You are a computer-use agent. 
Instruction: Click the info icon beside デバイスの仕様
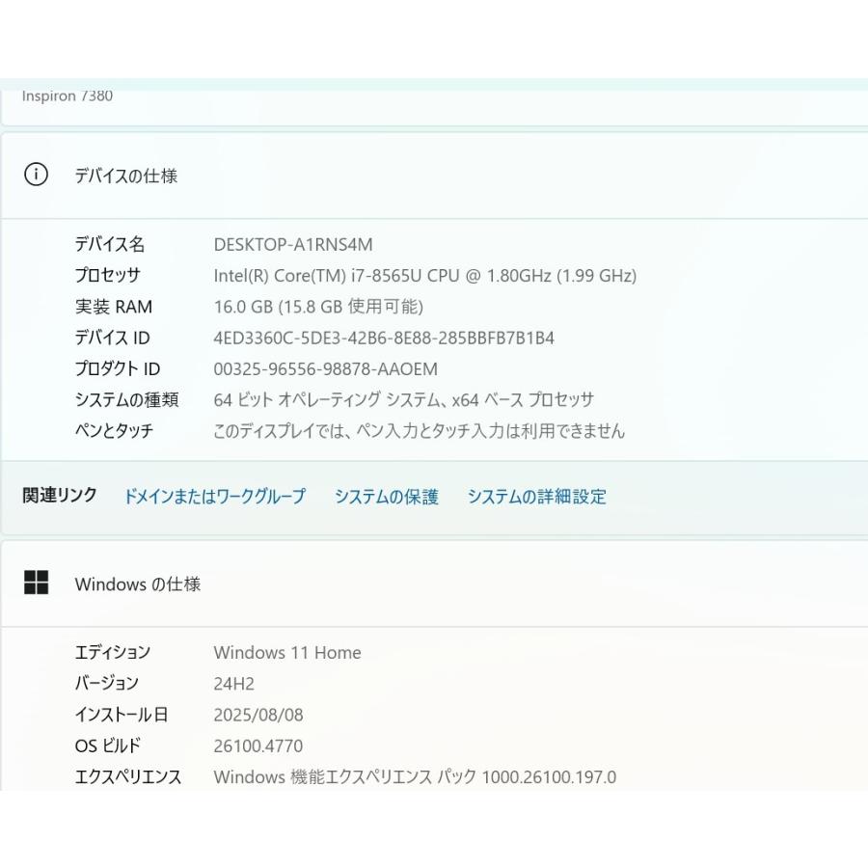[x=36, y=176]
